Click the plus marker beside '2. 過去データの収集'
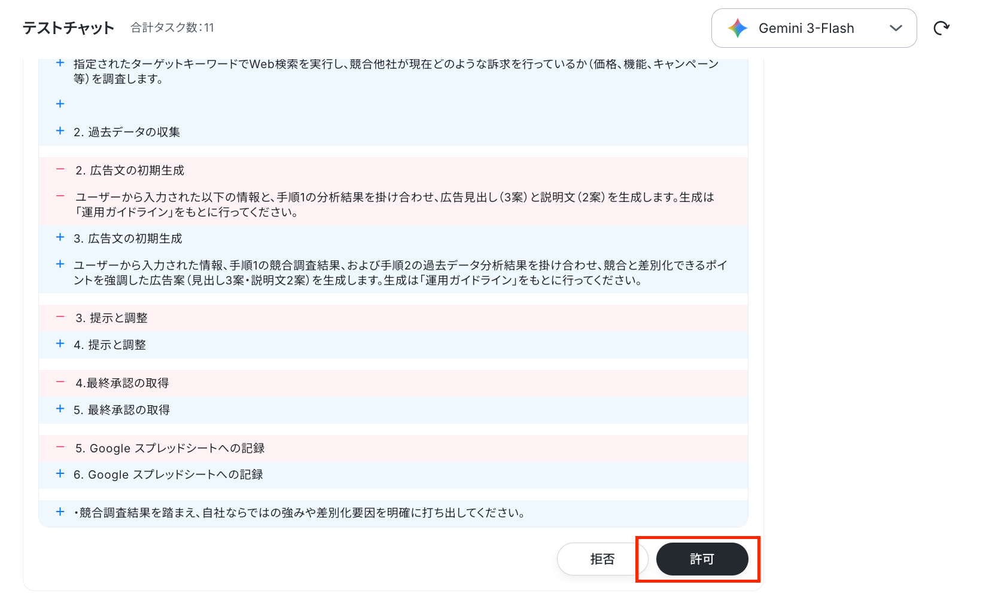This screenshot has height=594, width=986. coord(60,131)
